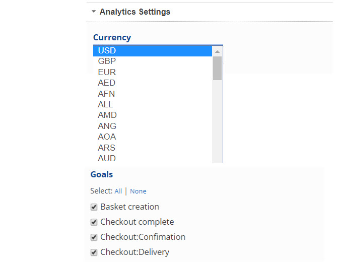
Task: Disable the Checkout:Delivery goal checkbox
Action: coord(94,252)
